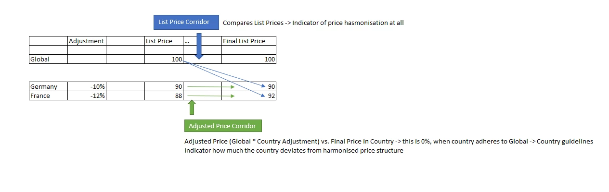Select Germany's -10% adjustment cell
The width and height of the screenshot is (609, 192).
(87, 86)
